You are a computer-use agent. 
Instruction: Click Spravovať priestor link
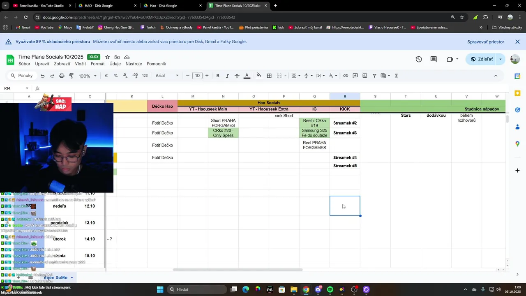point(486,42)
